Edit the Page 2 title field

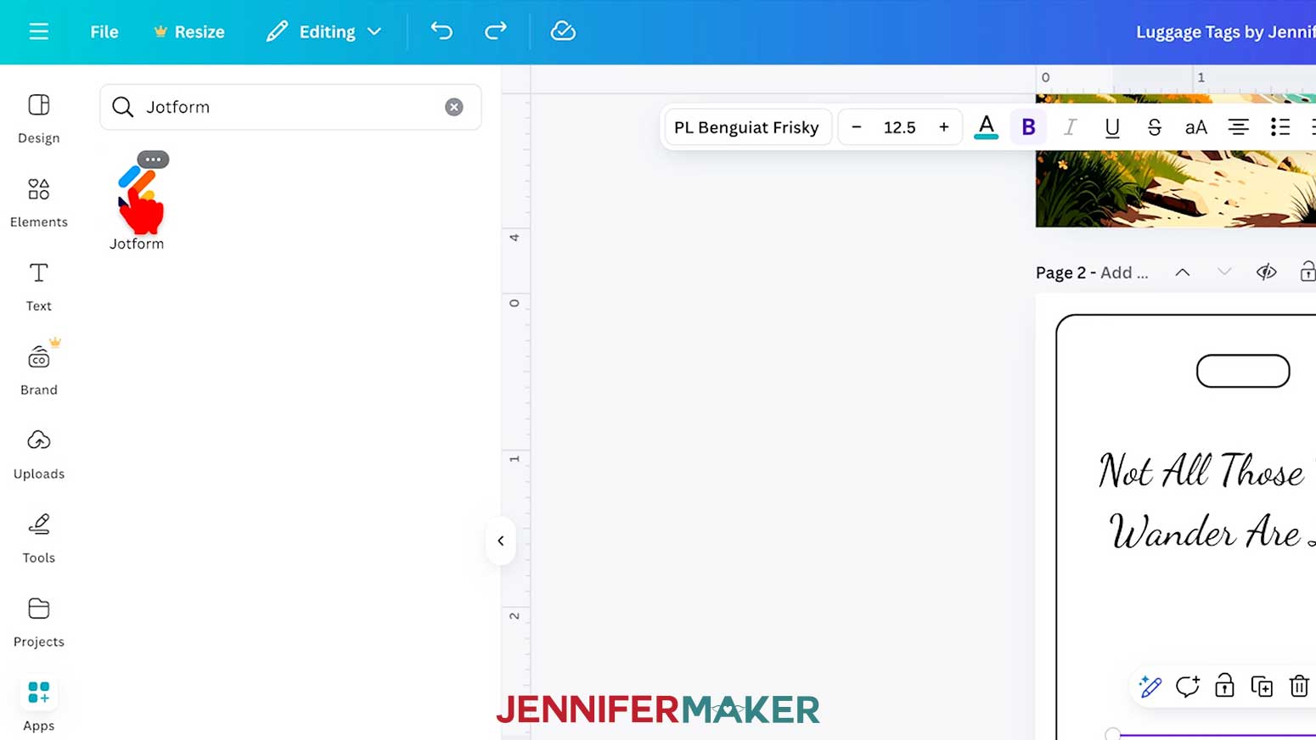pyautogui.click(x=1124, y=272)
